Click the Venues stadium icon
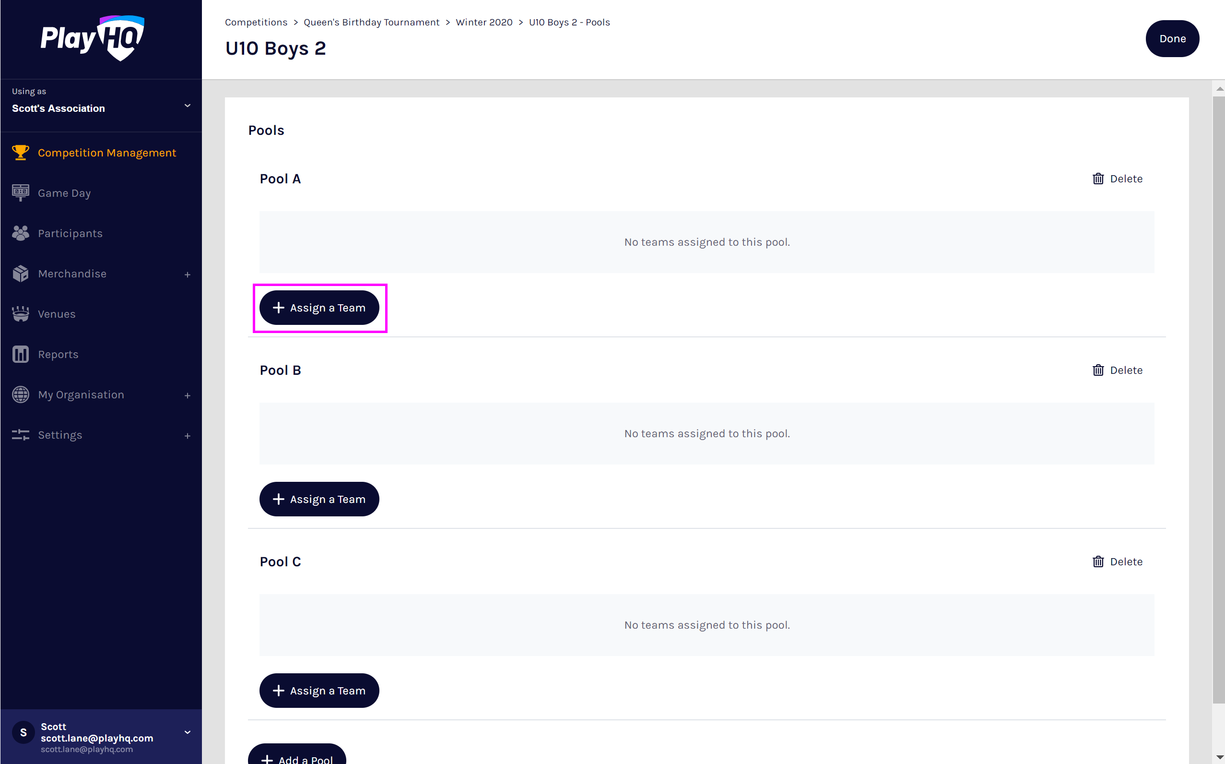The width and height of the screenshot is (1225, 764). point(20,314)
